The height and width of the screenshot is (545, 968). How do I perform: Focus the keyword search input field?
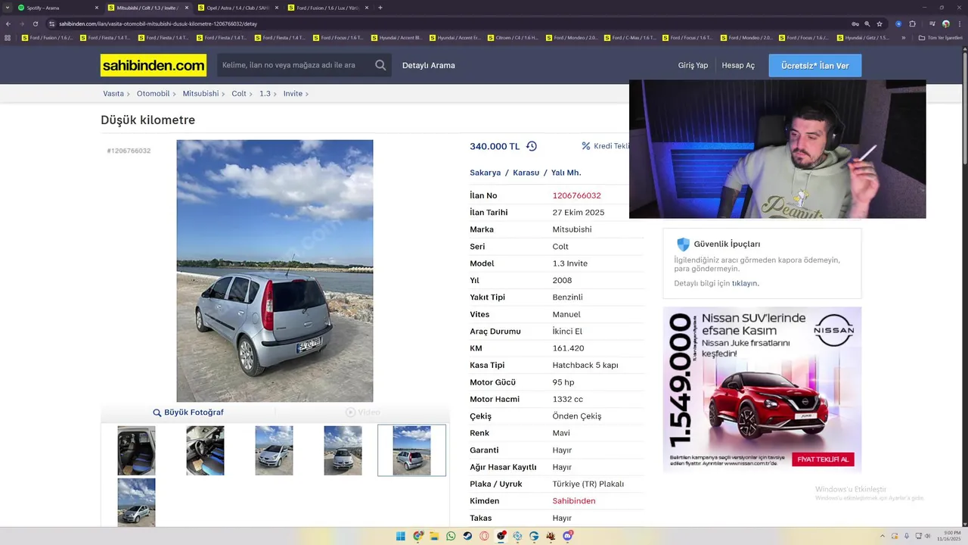(295, 65)
